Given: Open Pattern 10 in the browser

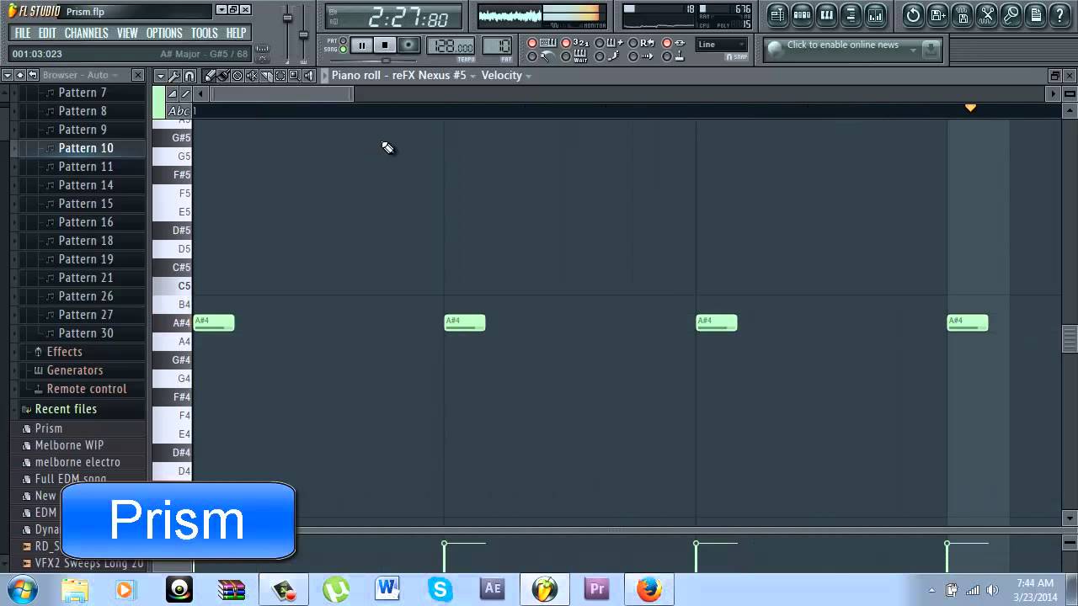Looking at the screenshot, I should (86, 148).
